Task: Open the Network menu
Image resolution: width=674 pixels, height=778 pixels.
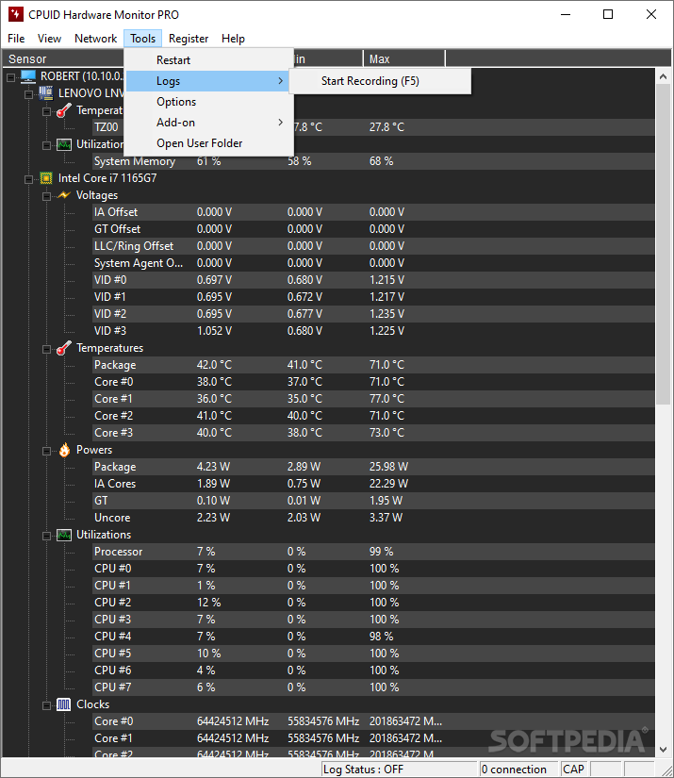Action: [96, 39]
